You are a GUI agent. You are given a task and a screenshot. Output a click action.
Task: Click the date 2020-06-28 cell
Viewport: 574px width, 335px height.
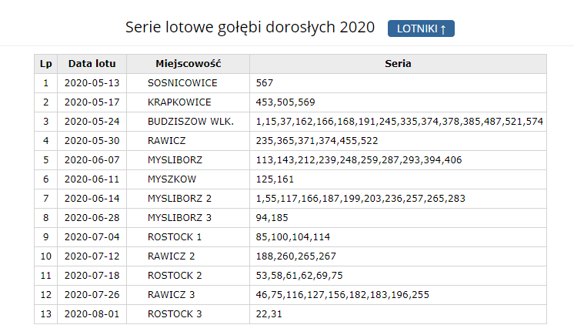pyautogui.click(x=92, y=218)
